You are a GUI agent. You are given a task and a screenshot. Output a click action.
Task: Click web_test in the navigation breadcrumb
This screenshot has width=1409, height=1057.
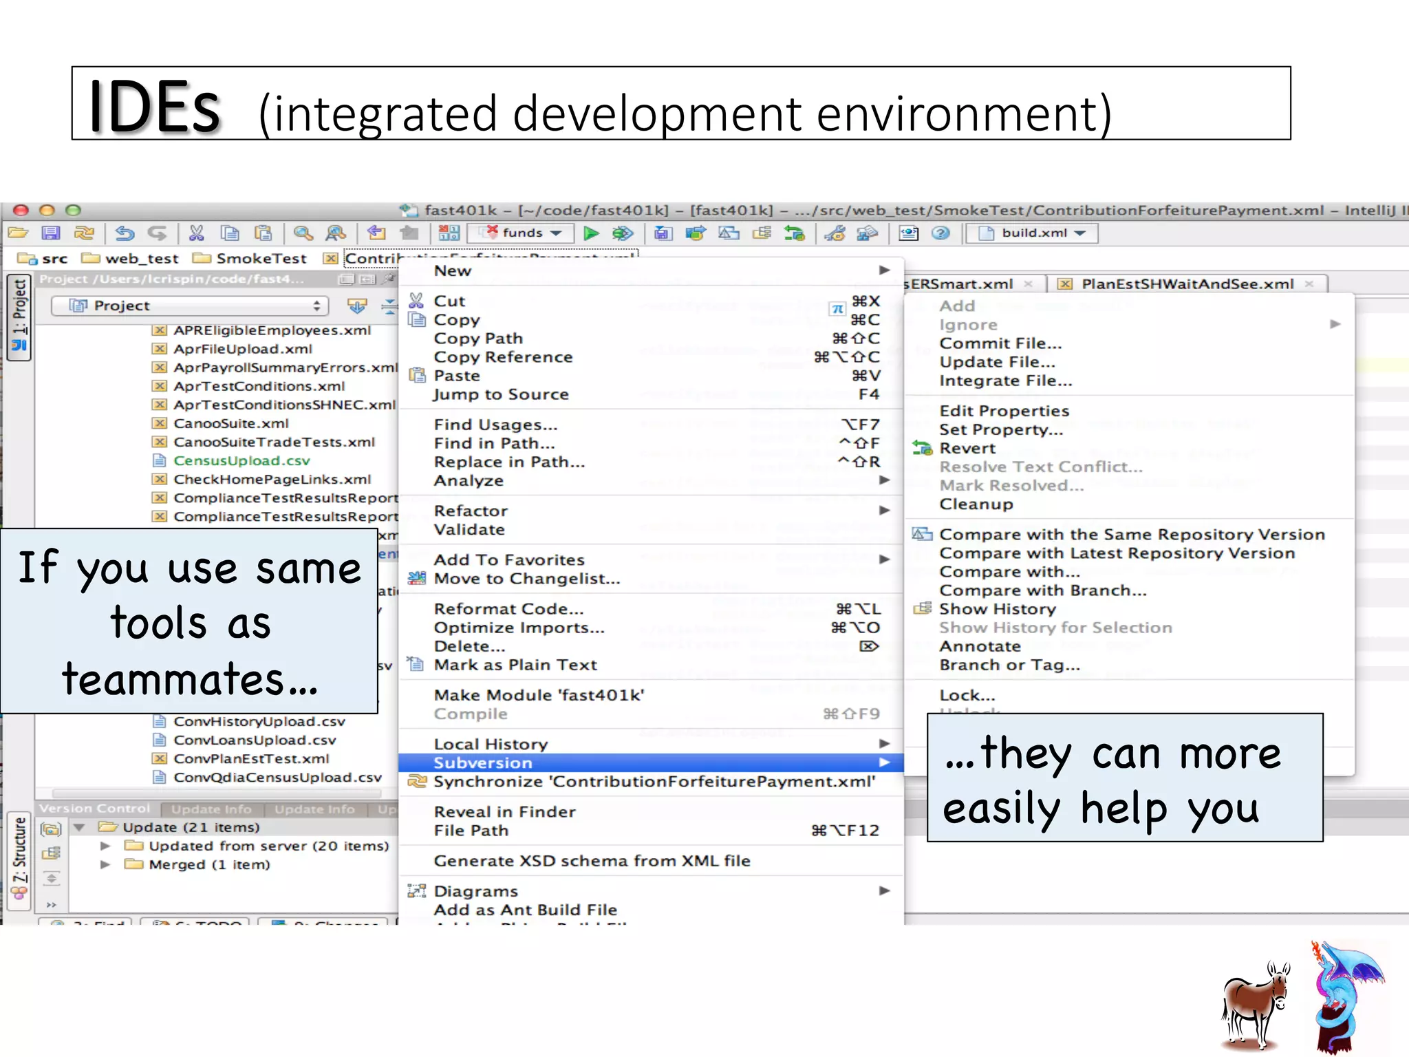[x=131, y=259]
